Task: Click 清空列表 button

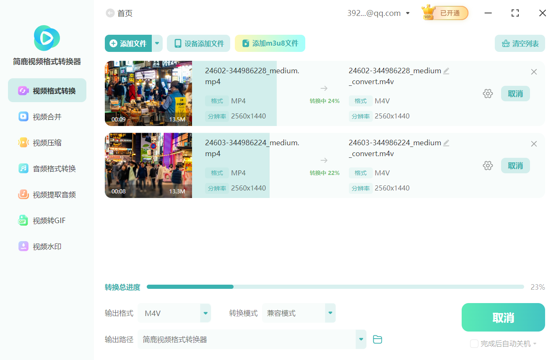Action: pyautogui.click(x=520, y=44)
